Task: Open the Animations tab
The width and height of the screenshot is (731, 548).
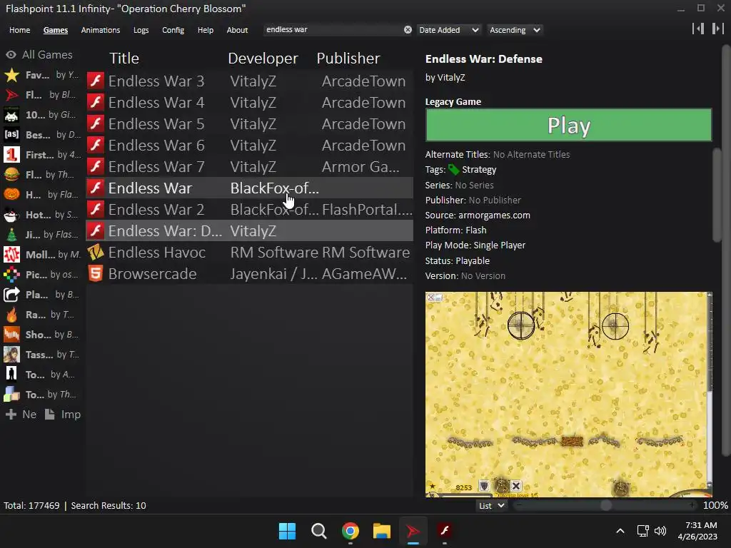Action: [x=100, y=30]
